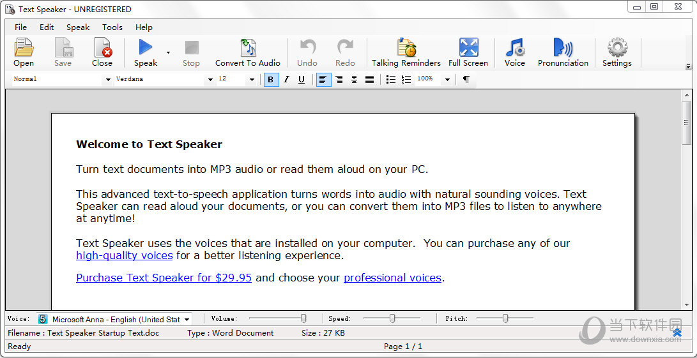
Task: Show paragraph formatting marks
Action: (466, 80)
